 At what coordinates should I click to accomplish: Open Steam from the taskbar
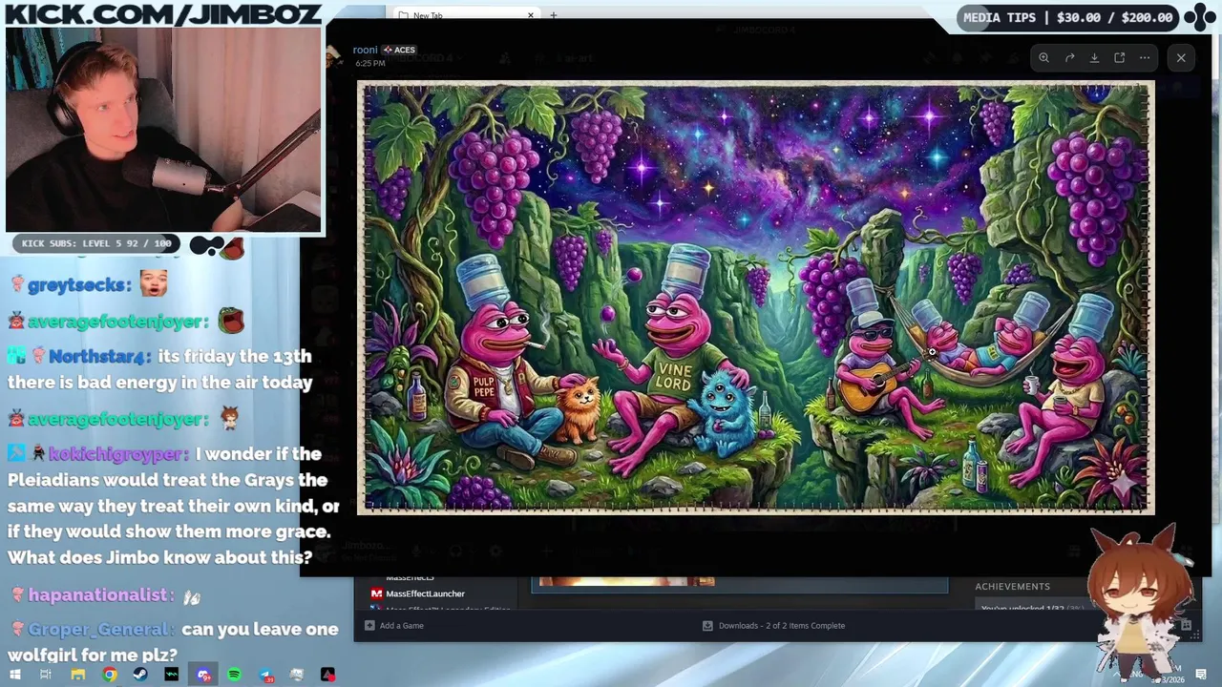(x=139, y=675)
